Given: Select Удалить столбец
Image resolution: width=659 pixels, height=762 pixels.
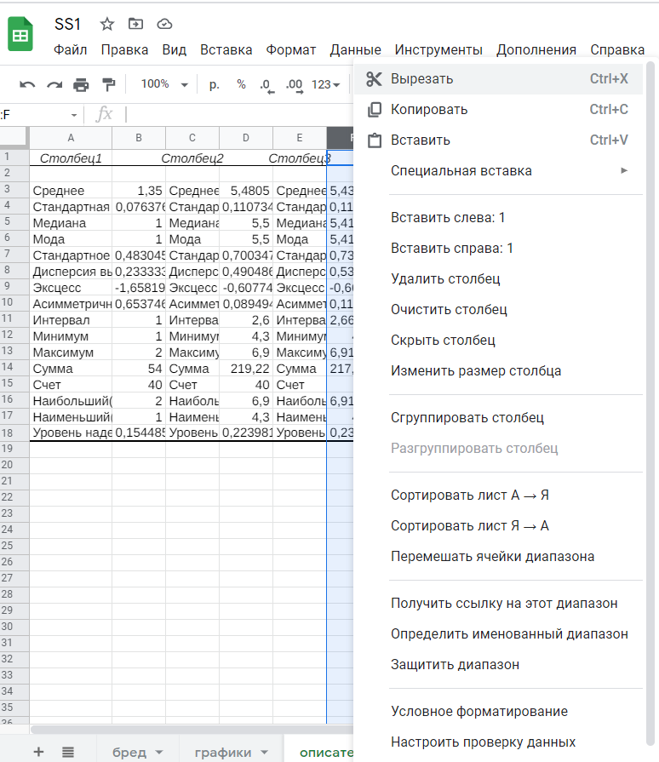Looking at the screenshot, I should click(498, 278).
